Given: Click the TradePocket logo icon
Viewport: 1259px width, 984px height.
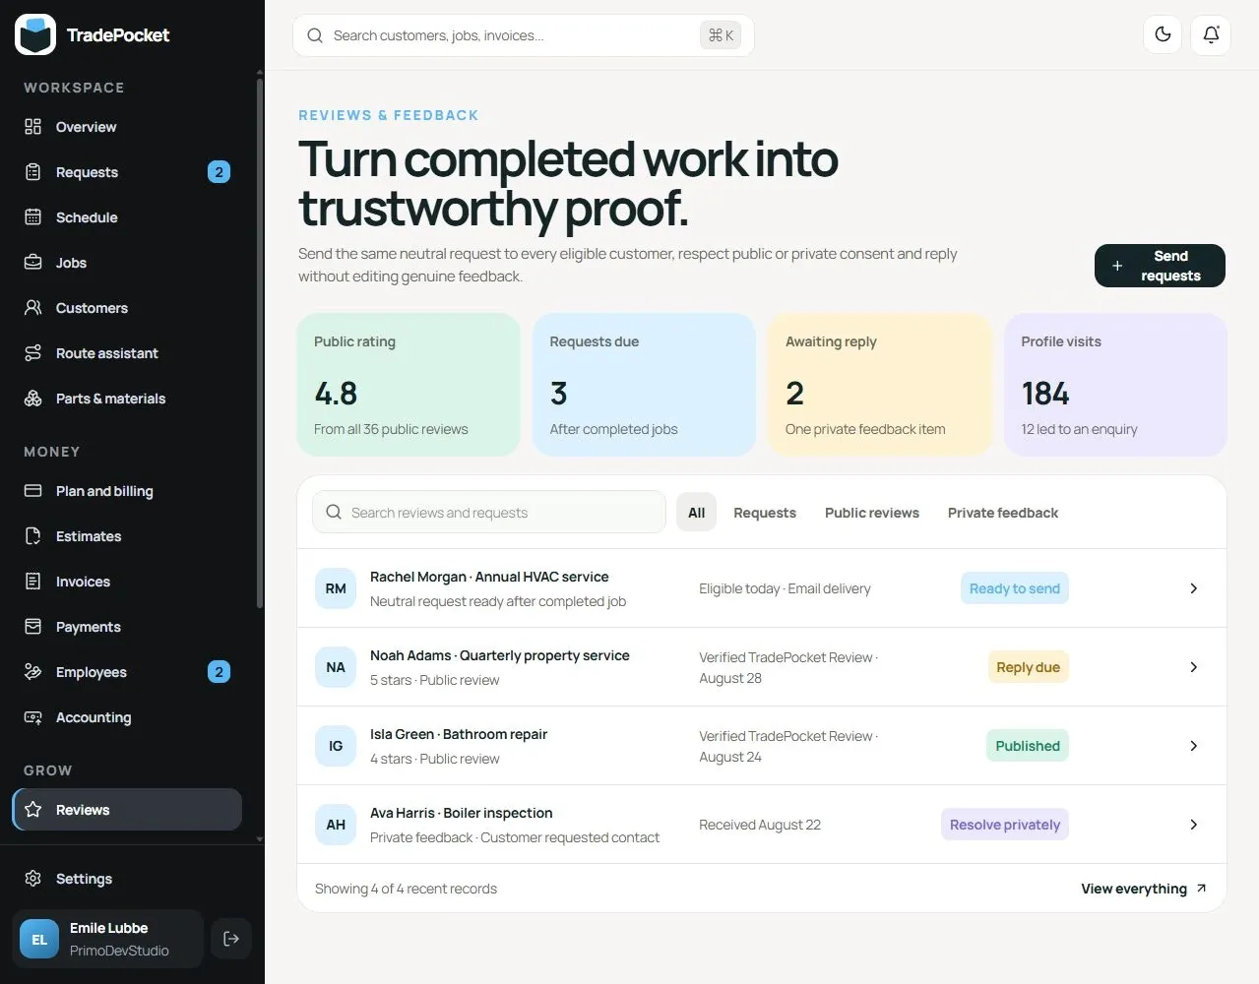Looking at the screenshot, I should pos(35,35).
